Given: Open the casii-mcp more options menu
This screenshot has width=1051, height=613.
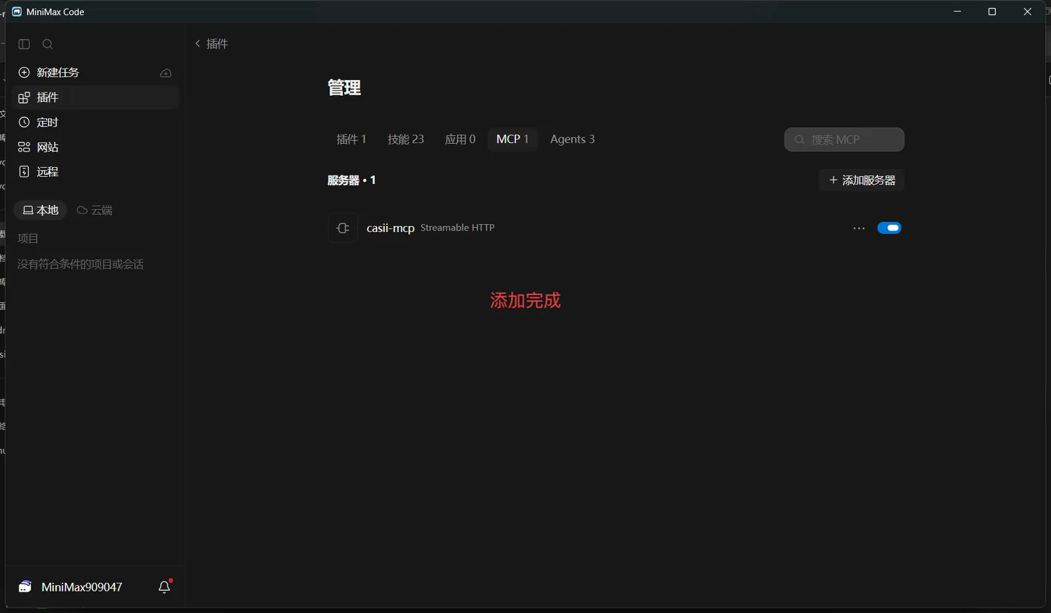Looking at the screenshot, I should (859, 228).
